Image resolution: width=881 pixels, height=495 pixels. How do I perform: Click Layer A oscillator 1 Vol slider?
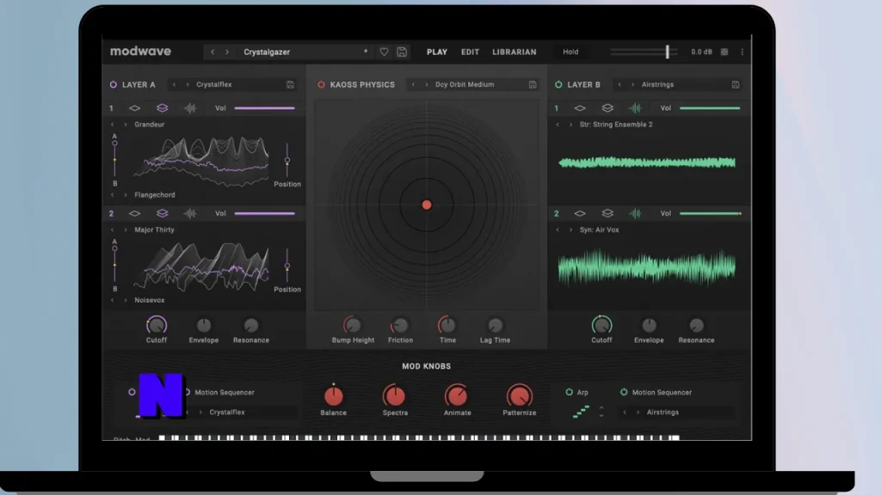click(x=265, y=108)
